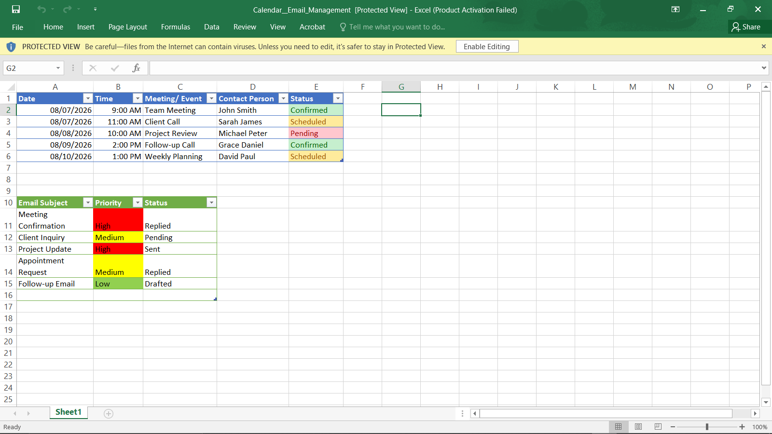Open the Date column filter dropdown
The image size is (772, 434).
[88, 98]
